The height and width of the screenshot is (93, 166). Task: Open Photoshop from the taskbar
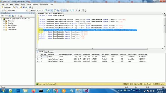point(18,91)
